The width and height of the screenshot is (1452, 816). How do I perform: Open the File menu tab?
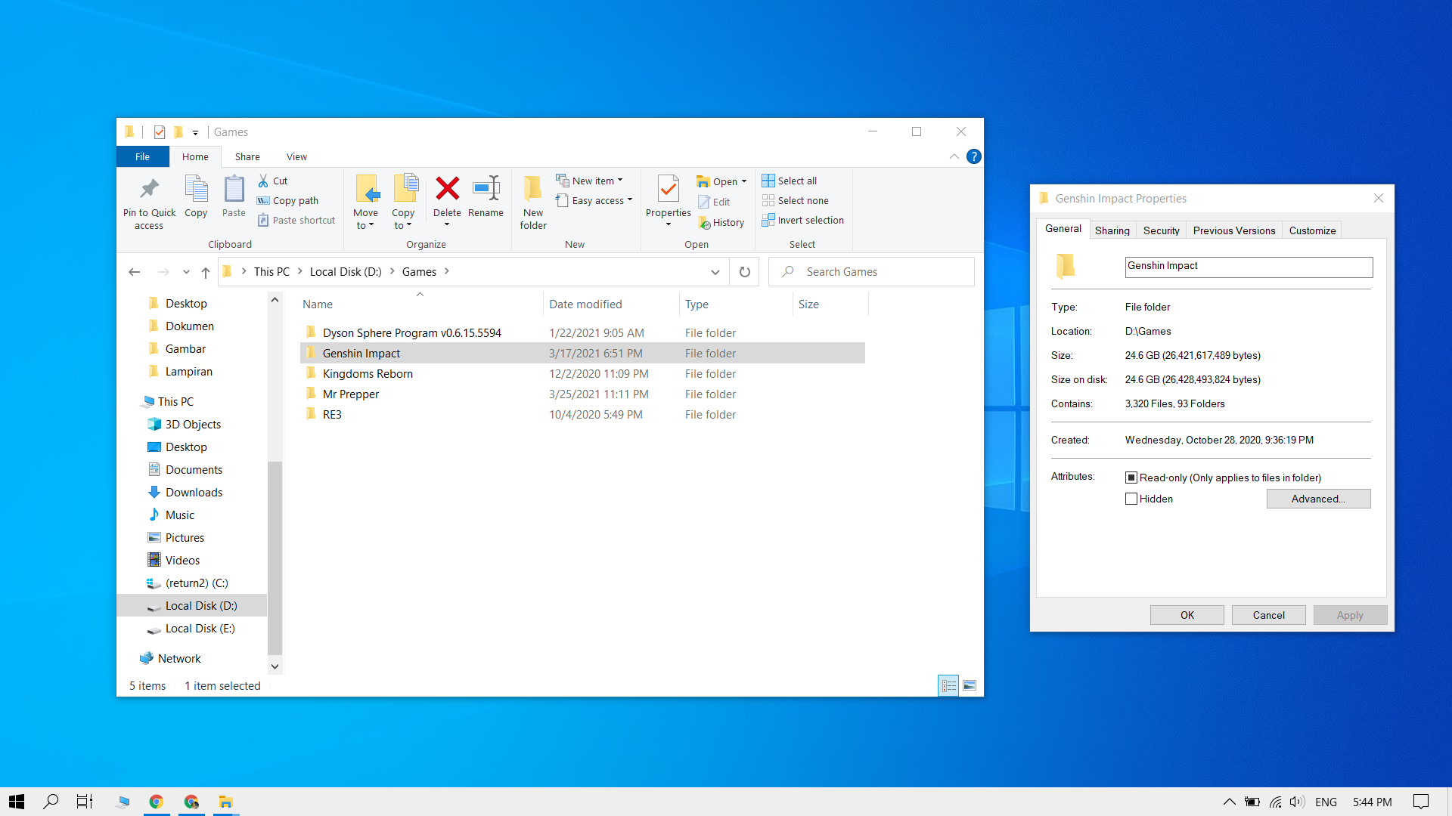(142, 156)
